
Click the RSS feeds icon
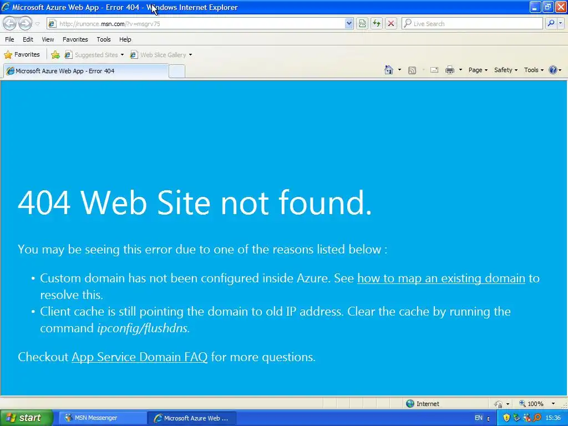412,70
